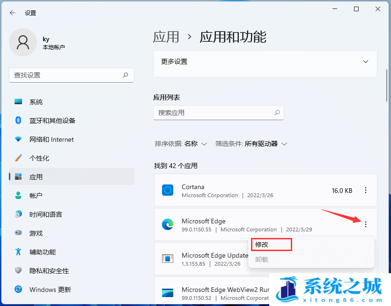Viewport: 391px width, 306px height.
Task: Open the Windows Update icon
Action: click(18, 290)
